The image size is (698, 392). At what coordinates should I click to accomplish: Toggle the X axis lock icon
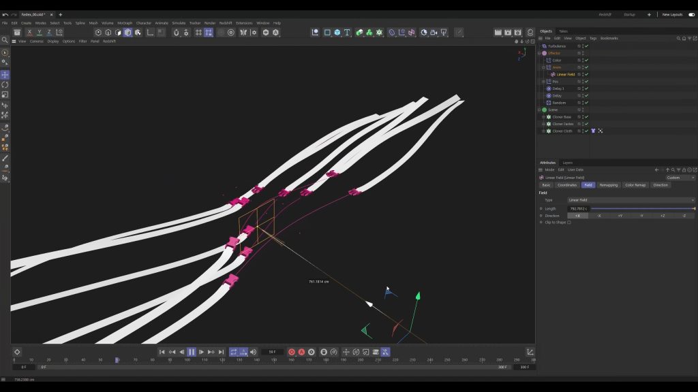pyautogui.click(x=29, y=33)
